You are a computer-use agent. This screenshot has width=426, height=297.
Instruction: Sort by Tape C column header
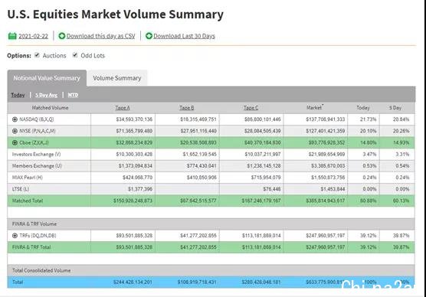click(x=251, y=108)
